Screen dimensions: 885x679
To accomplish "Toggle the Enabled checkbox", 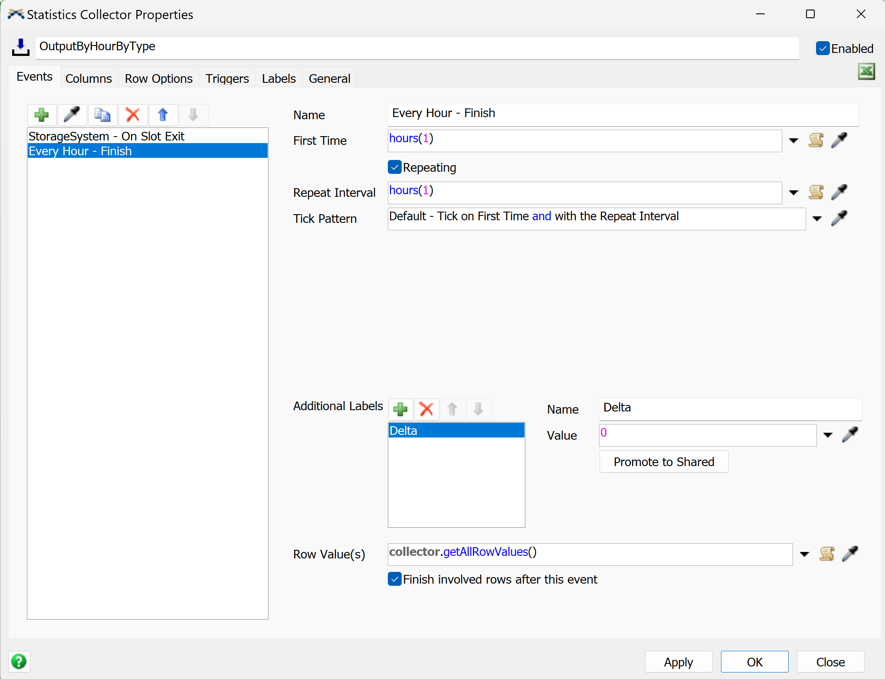I will tap(823, 49).
